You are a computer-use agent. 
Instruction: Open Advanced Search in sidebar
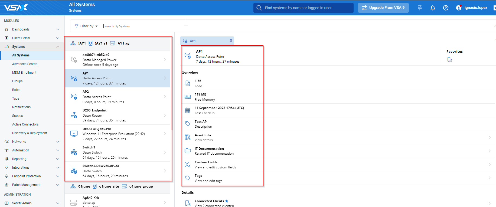25,64
